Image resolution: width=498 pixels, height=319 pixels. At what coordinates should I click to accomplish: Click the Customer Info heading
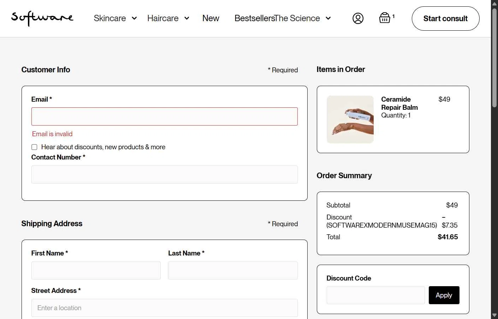(46, 70)
